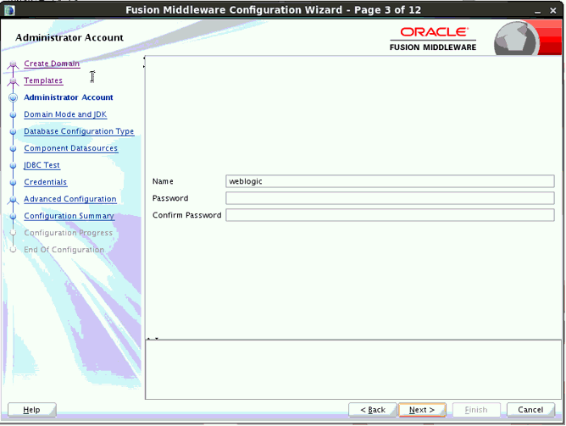This screenshot has height=426, width=566.
Task: Click the current-step bullet beside Administrator Account
Action: coord(13,97)
